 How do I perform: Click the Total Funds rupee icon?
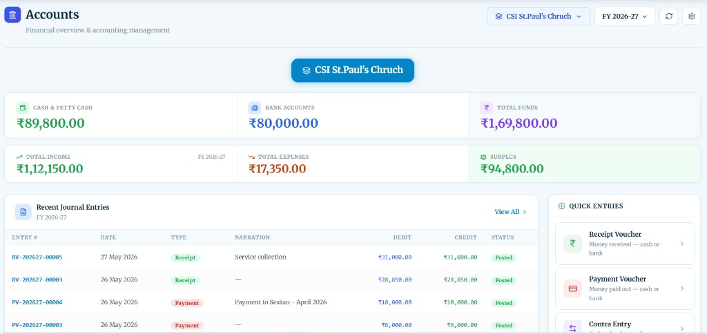[487, 108]
